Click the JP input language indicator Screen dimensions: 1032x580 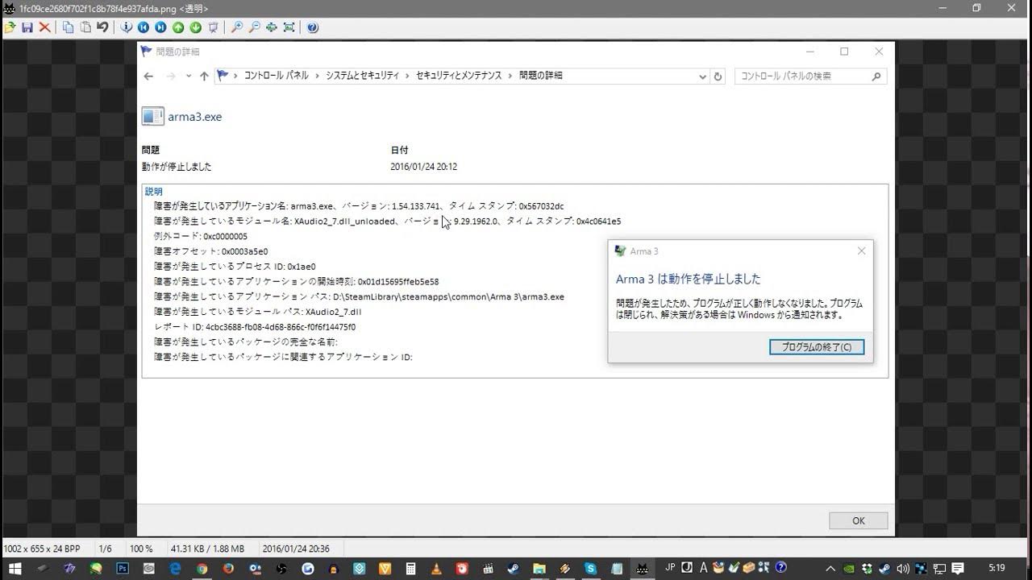pos(670,568)
